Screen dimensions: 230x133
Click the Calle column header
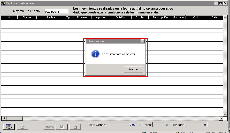214,17
